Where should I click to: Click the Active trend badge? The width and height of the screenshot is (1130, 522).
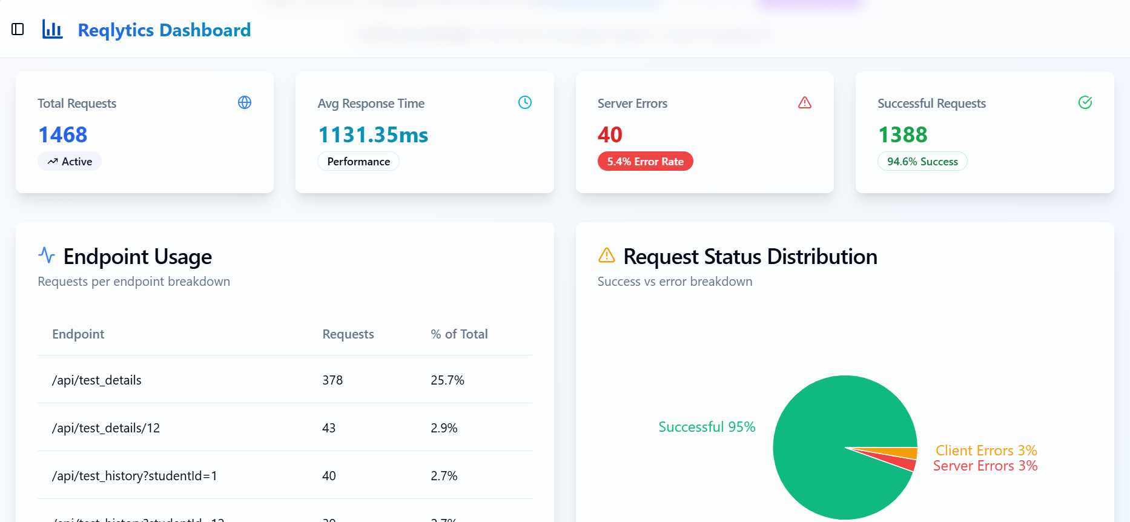click(x=70, y=161)
